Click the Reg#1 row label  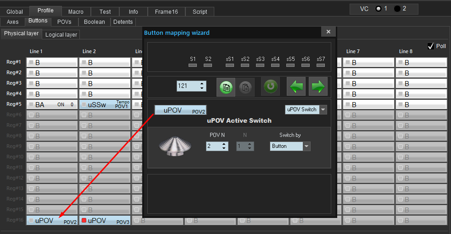pyautogui.click(x=14, y=62)
